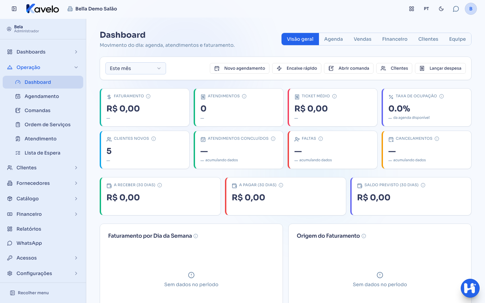Click the info icon beside A Receber (30 dias)
Screen dimensions: 485x303
[x=160, y=185]
